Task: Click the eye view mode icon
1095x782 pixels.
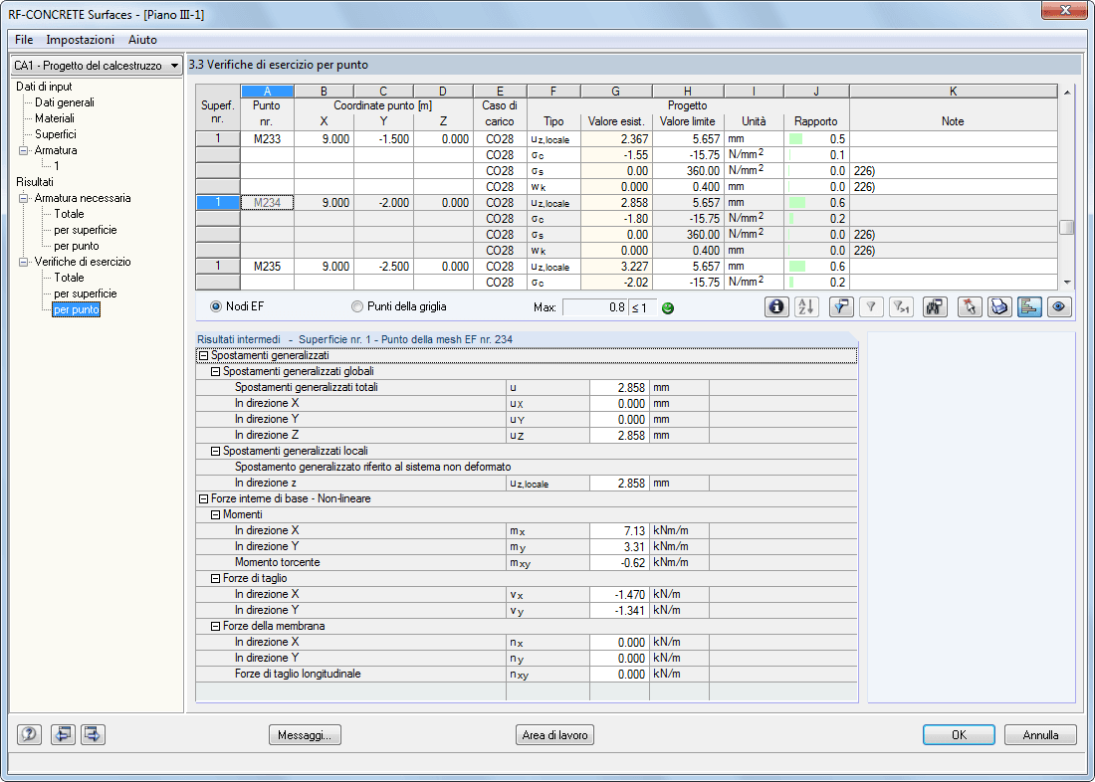Action: (x=1059, y=306)
